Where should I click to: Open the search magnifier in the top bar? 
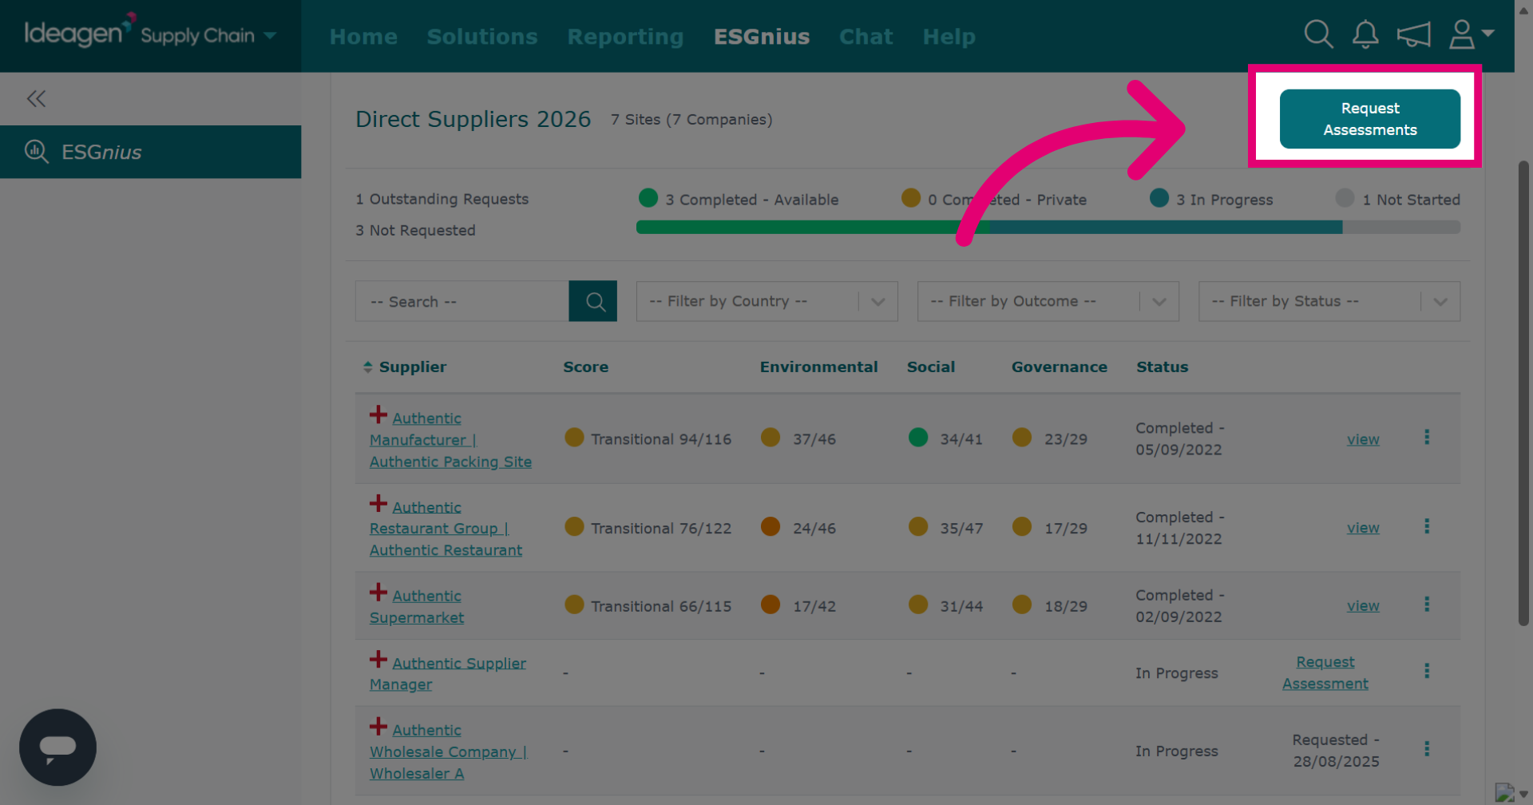tap(1318, 34)
